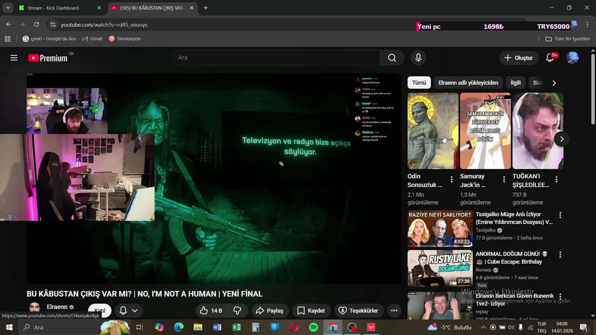Open more actions ellipsis under video
Screen dimensions: 596x335
point(394,310)
